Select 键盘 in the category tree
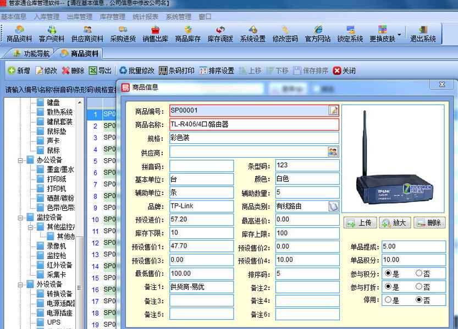Viewport: 458px width, 329px height. tap(53, 102)
